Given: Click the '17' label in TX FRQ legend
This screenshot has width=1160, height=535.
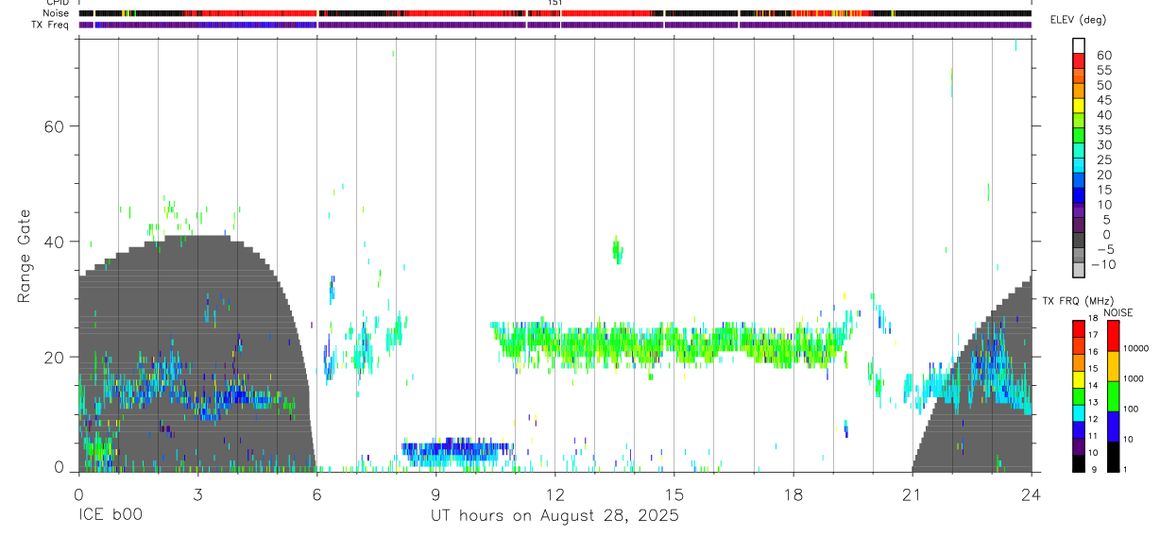Looking at the screenshot, I should click(x=1093, y=335).
